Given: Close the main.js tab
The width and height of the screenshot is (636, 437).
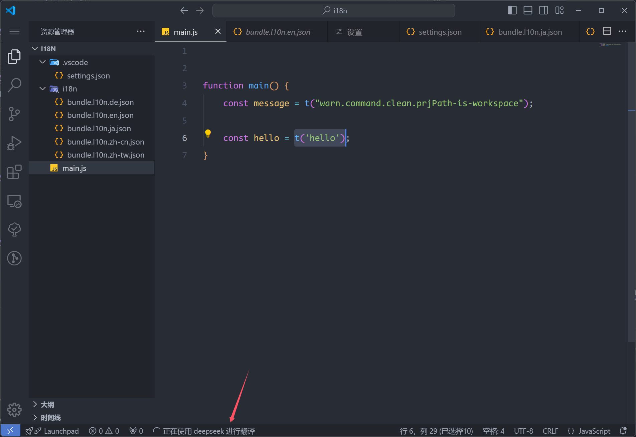Looking at the screenshot, I should (218, 31).
